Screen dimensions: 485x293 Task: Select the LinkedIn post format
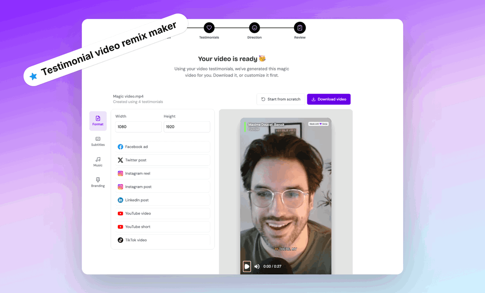tap(163, 200)
